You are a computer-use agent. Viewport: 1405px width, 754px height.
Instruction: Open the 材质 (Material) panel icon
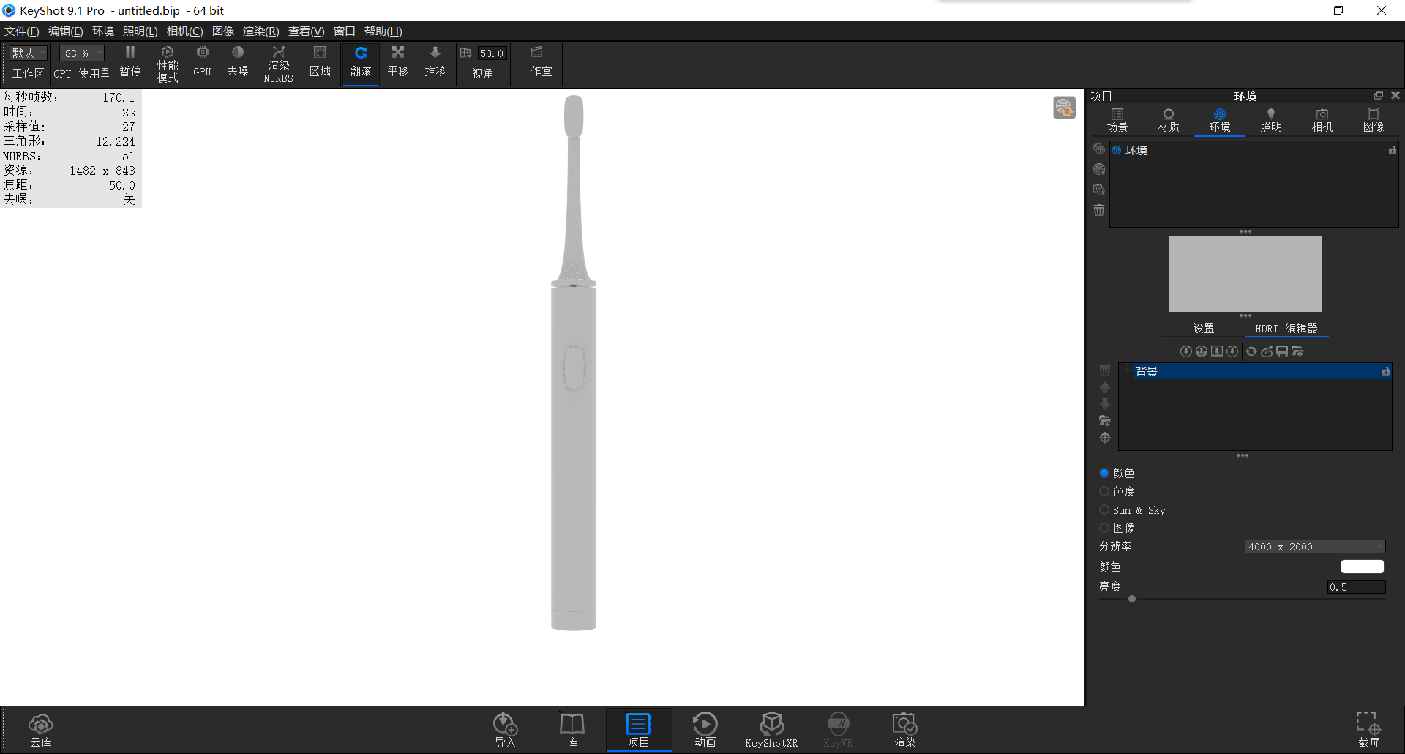(1167, 119)
